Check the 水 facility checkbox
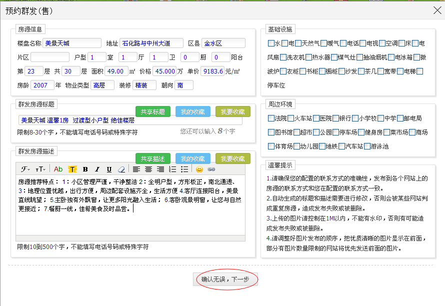The image size is (445, 306). [271, 43]
